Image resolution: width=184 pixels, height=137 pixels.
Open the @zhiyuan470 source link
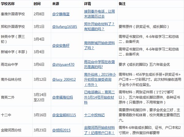(x=63, y=64)
